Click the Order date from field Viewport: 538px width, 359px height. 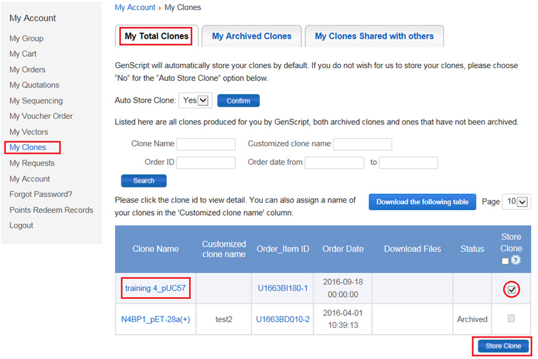click(334, 163)
